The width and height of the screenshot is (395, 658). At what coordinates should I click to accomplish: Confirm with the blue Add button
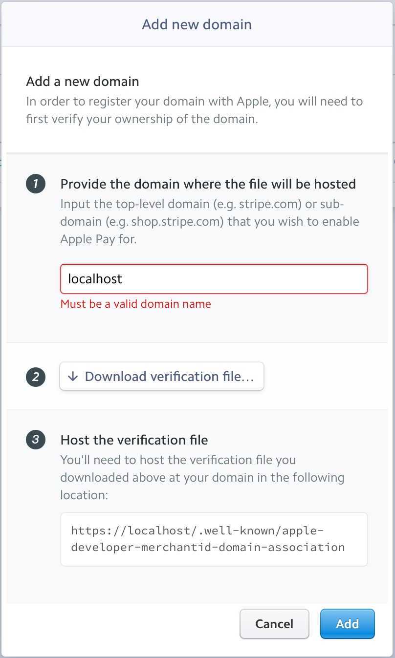click(x=347, y=624)
